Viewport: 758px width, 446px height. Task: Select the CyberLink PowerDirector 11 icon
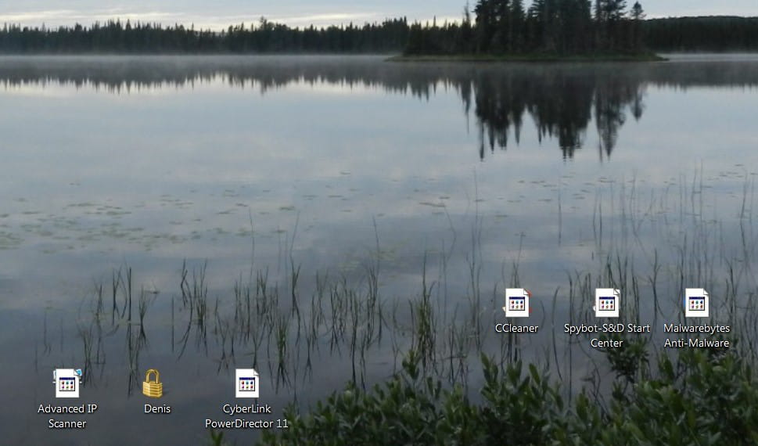247,383
